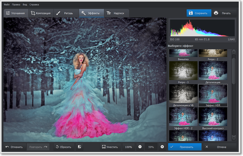Click the Печать button

tap(224, 13)
